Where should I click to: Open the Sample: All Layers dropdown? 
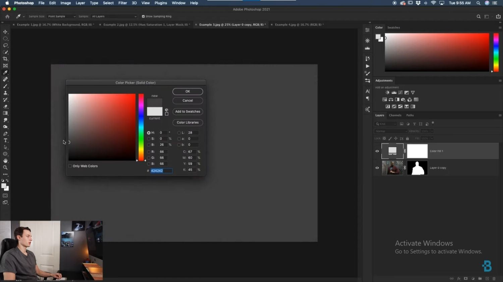point(114,16)
